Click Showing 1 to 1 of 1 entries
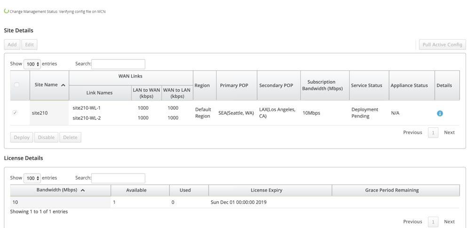The width and height of the screenshot is (468, 228). pyautogui.click(x=39, y=212)
